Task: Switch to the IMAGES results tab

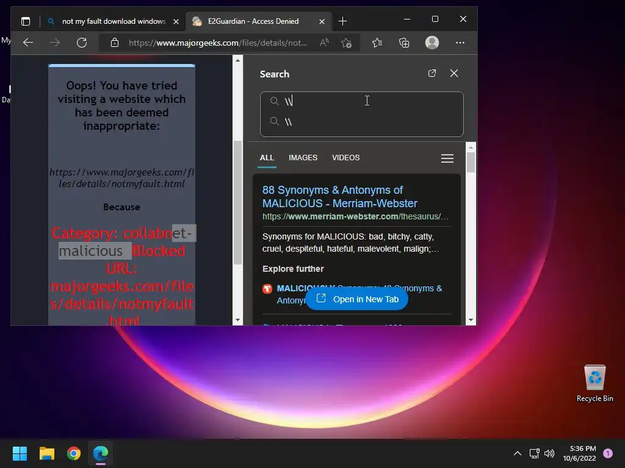Action: [x=303, y=158]
